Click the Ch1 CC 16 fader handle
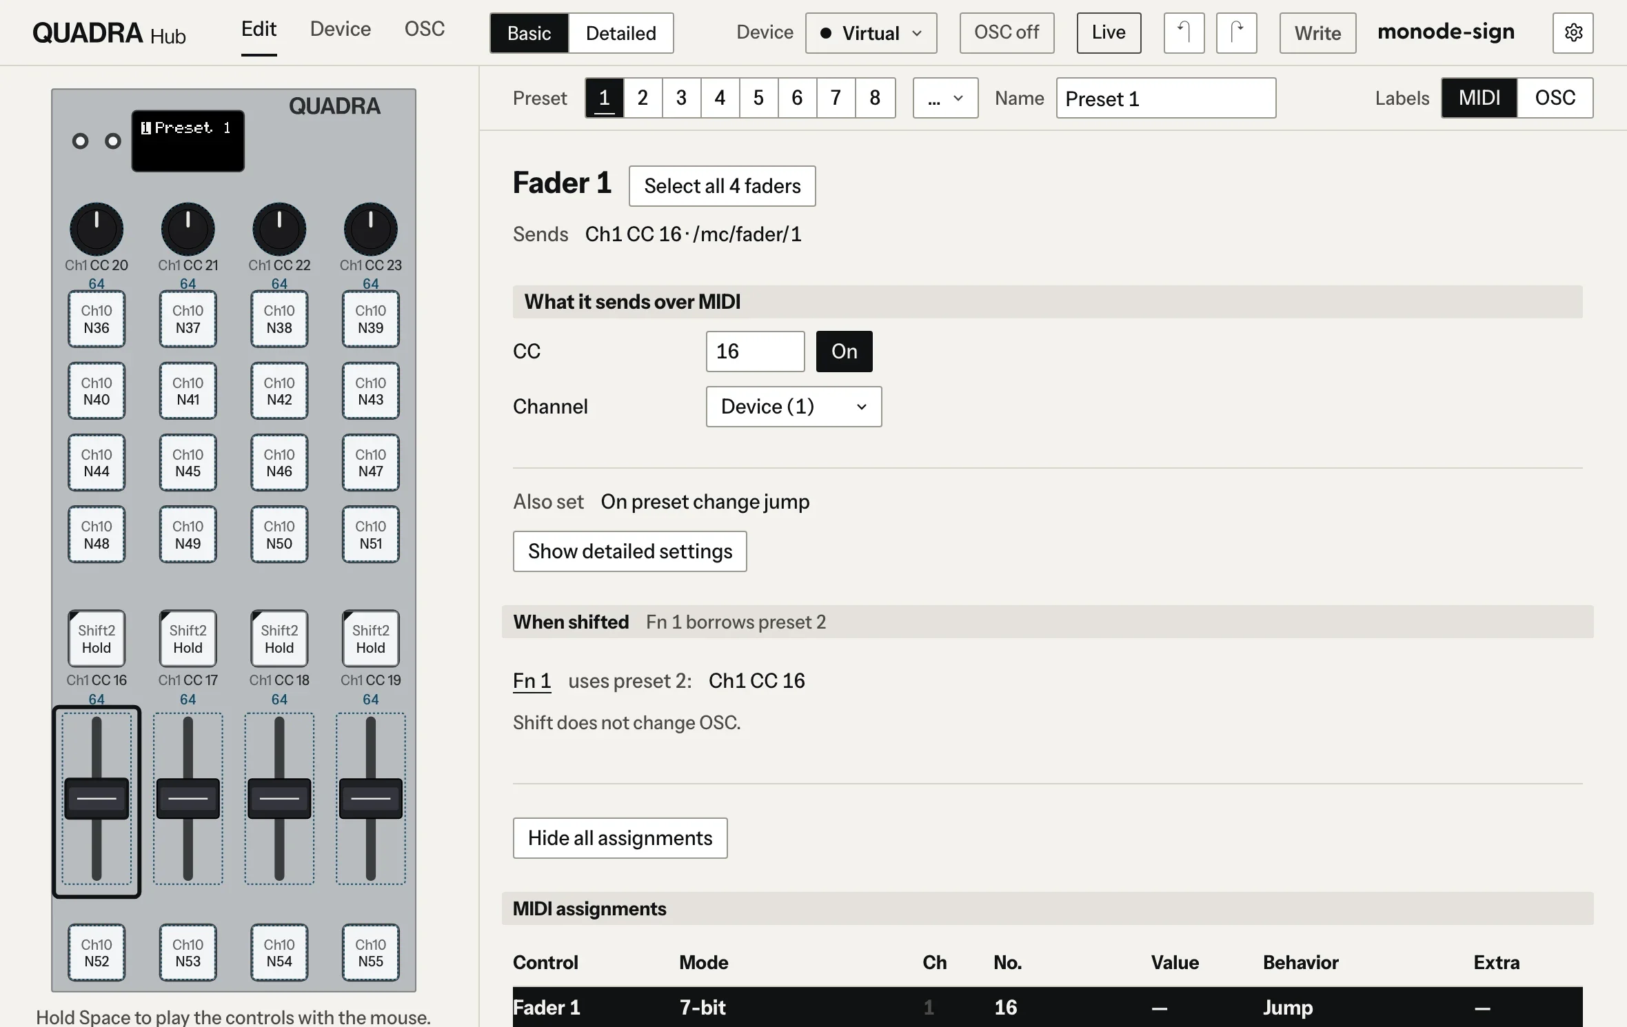This screenshot has width=1627, height=1027. [x=97, y=798]
